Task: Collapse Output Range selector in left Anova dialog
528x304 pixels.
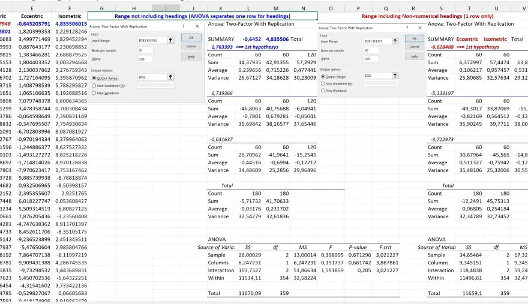Action: (171, 77)
